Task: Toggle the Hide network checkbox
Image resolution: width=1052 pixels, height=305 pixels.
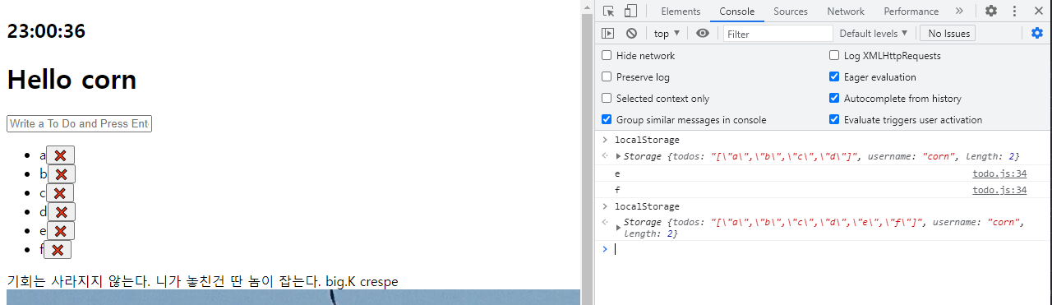Action: point(607,55)
